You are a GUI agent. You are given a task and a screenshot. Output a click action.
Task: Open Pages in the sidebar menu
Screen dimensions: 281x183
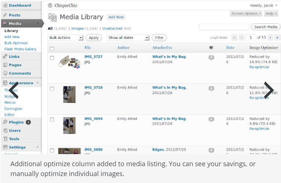click(x=15, y=65)
